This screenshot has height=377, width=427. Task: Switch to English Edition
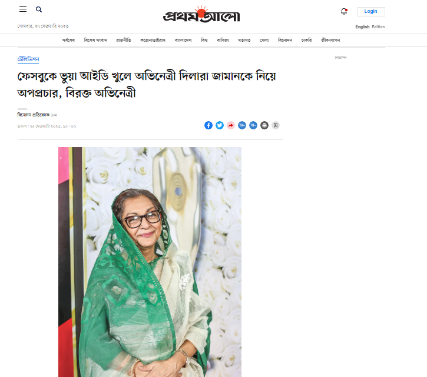(370, 26)
